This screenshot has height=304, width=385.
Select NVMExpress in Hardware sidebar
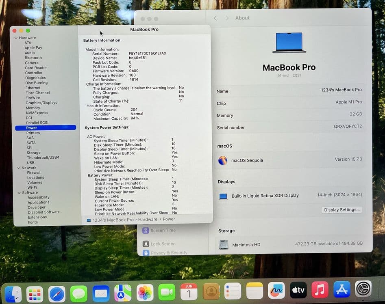[37, 113]
